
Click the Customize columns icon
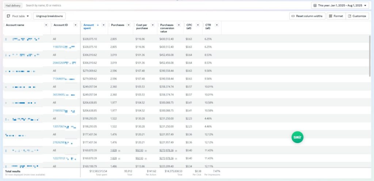(x=350, y=16)
